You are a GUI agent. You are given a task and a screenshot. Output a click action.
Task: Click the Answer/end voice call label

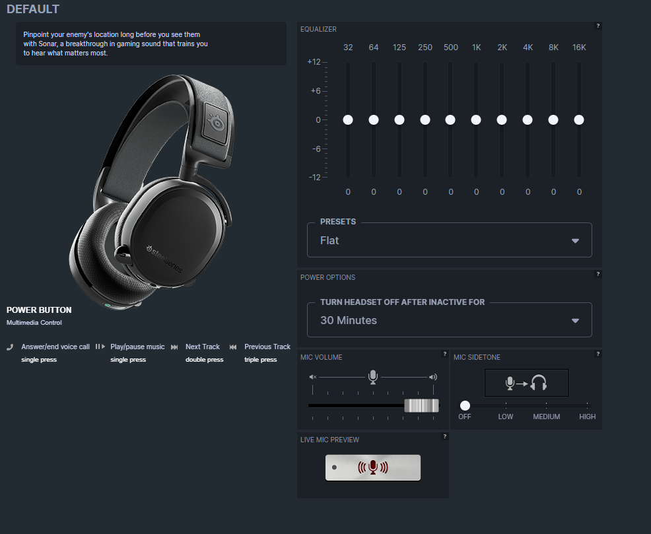[55, 347]
